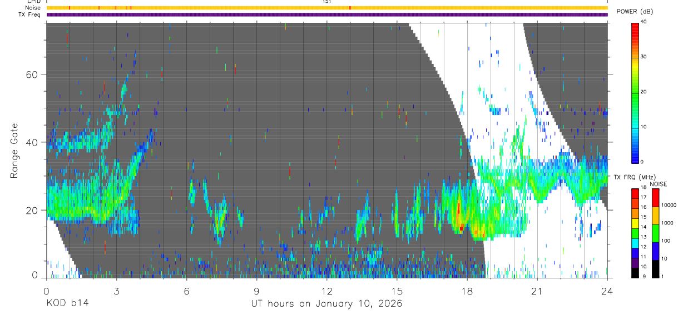This screenshot has width=683, height=315.
Task: Click the 12 tick on the UT hours axis
Action: [326, 291]
